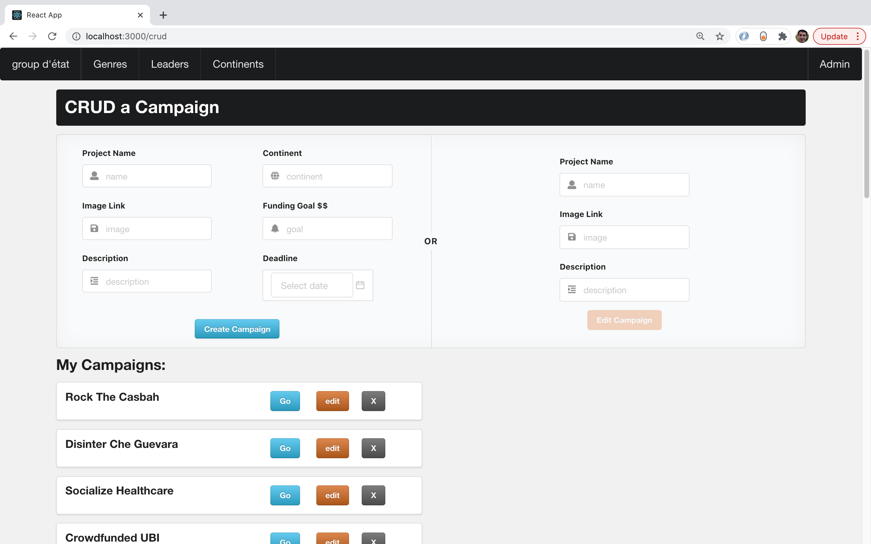Click the zoom magnifier icon in address bar

[x=700, y=36]
